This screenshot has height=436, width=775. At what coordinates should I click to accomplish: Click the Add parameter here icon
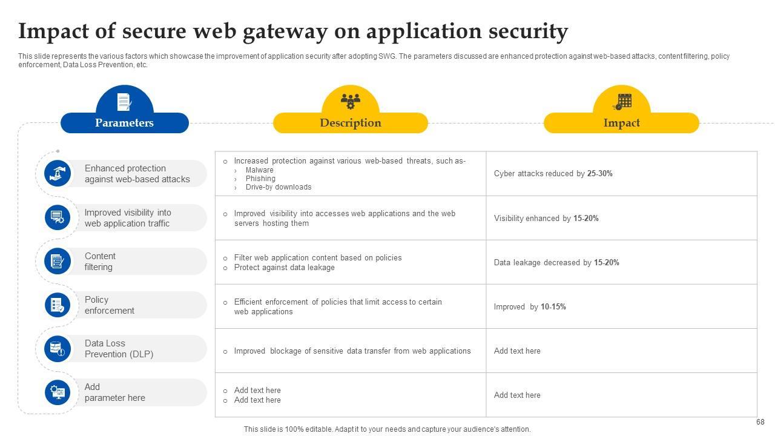coord(58,392)
